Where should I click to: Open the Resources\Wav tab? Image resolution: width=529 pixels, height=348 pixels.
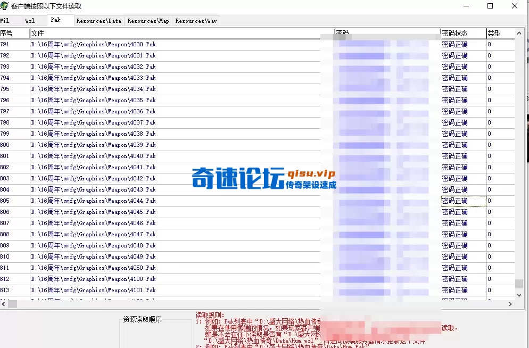coord(197,20)
